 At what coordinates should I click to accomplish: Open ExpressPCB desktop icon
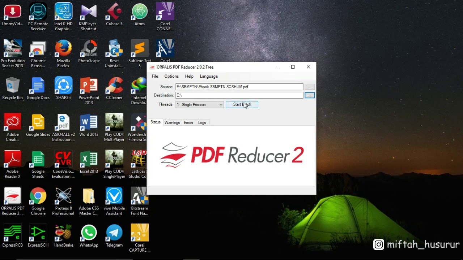coord(13,236)
